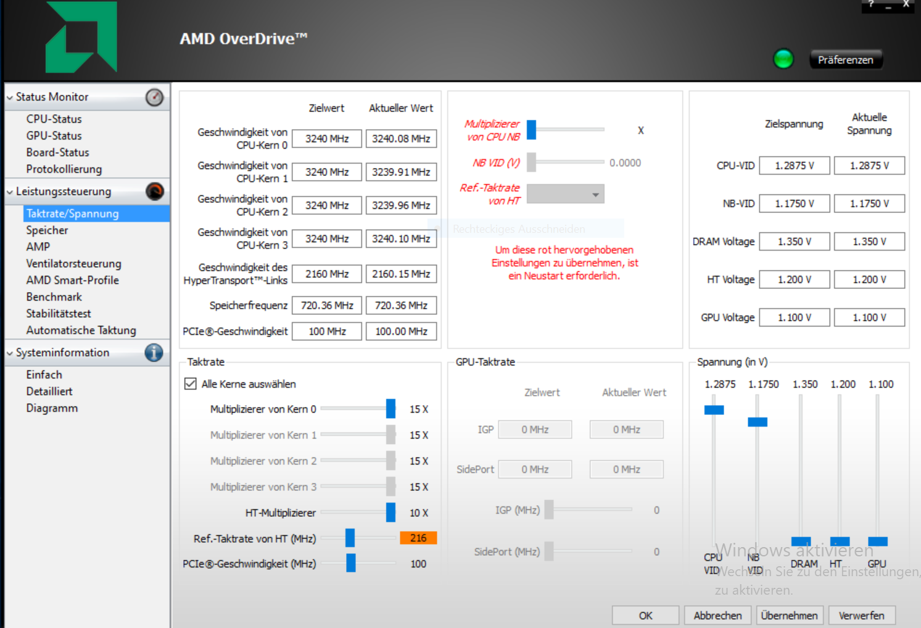The image size is (921, 628).
Task: Open Detailliert system information
Action: (49, 391)
